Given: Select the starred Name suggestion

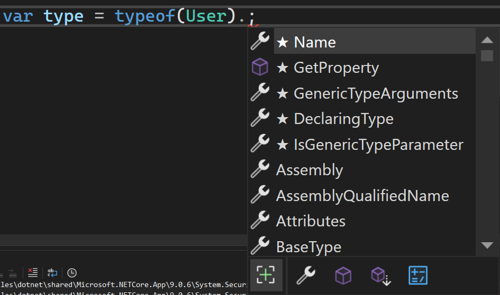Looking at the screenshot, I should click(375, 42).
